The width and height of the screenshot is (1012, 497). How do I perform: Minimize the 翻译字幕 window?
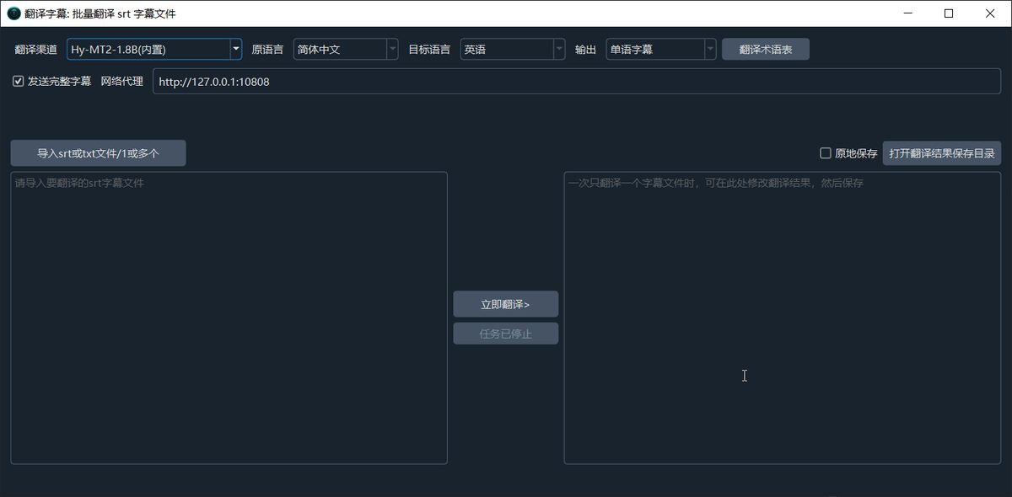[908, 13]
